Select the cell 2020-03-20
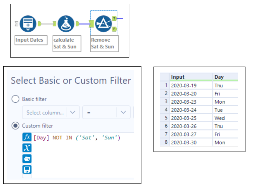 tap(191, 94)
